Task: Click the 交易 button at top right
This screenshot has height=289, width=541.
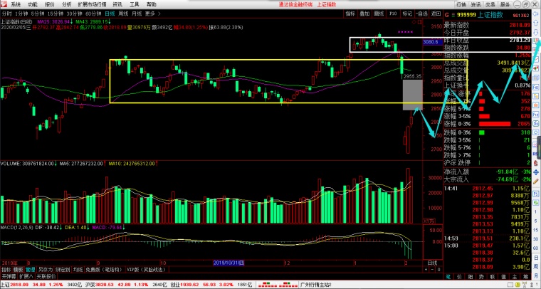Action: tap(490, 4)
